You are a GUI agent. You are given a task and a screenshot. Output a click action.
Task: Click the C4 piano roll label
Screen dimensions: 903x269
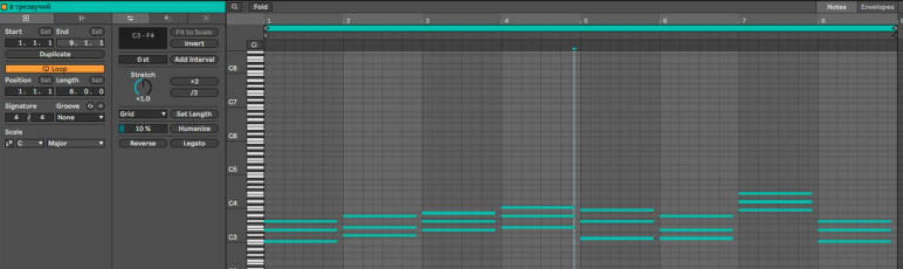pyautogui.click(x=233, y=202)
